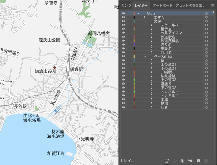Expand the 水域 sublayer
This screenshot has height=165, width=217.
152,99
